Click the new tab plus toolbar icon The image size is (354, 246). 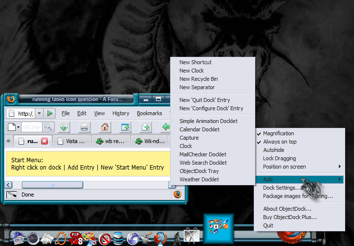pyautogui.click(x=145, y=127)
